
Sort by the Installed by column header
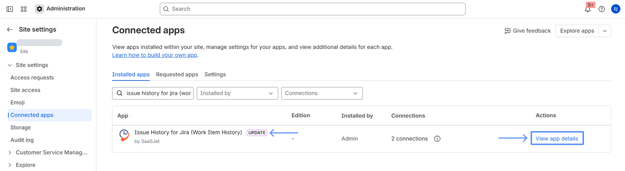pos(357,116)
